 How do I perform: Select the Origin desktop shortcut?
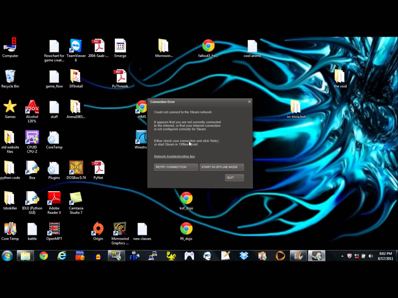pyautogui.click(x=98, y=231)
